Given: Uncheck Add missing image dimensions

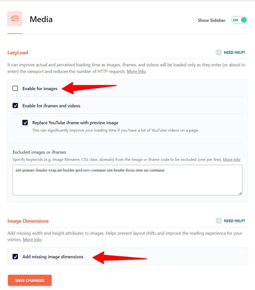Looking at the screenshot, I should (x=15, y=257).
